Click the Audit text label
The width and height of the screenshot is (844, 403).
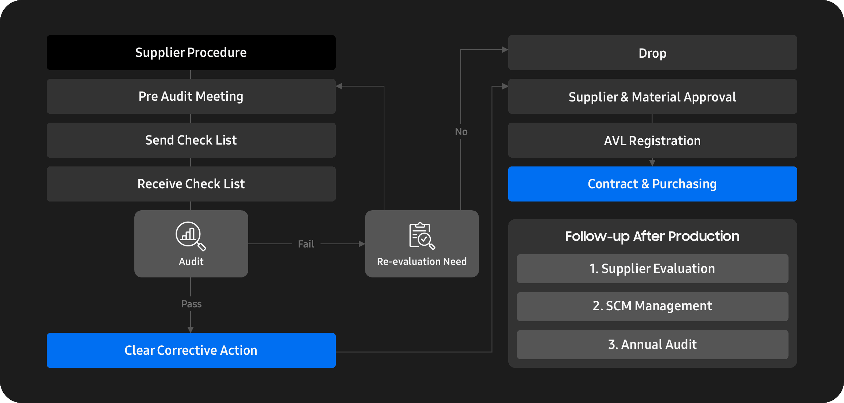(x=191, y=261)
